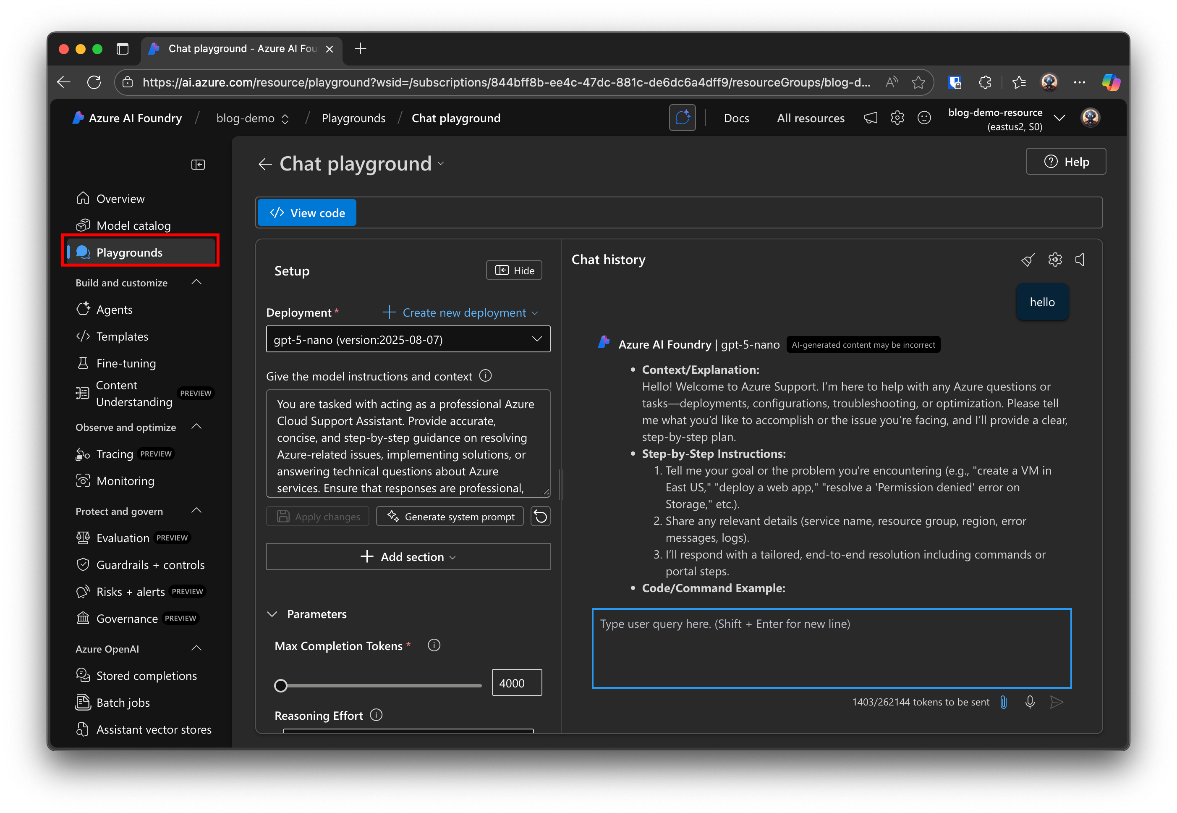Click the microphone voice input icon
Viewport: 1177px width, 813px height.
point(1030,702)
